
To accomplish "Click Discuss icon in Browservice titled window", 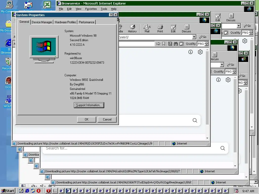I will [231, 17].
